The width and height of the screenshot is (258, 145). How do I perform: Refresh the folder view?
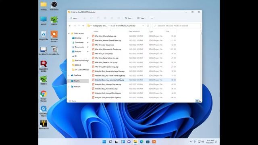coord(148,26)
